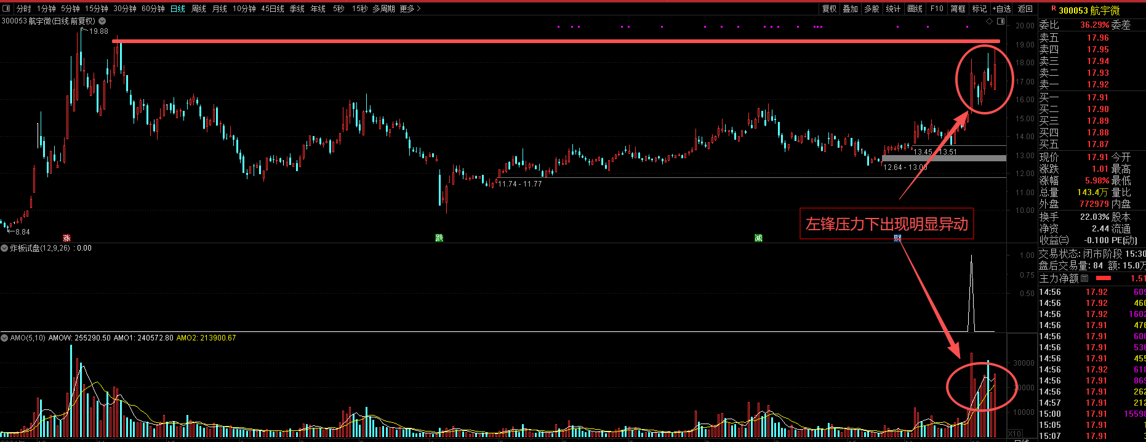Expand 更多 period options
The width and height of the screenshot is (1146, 442).
click(410, 9)
